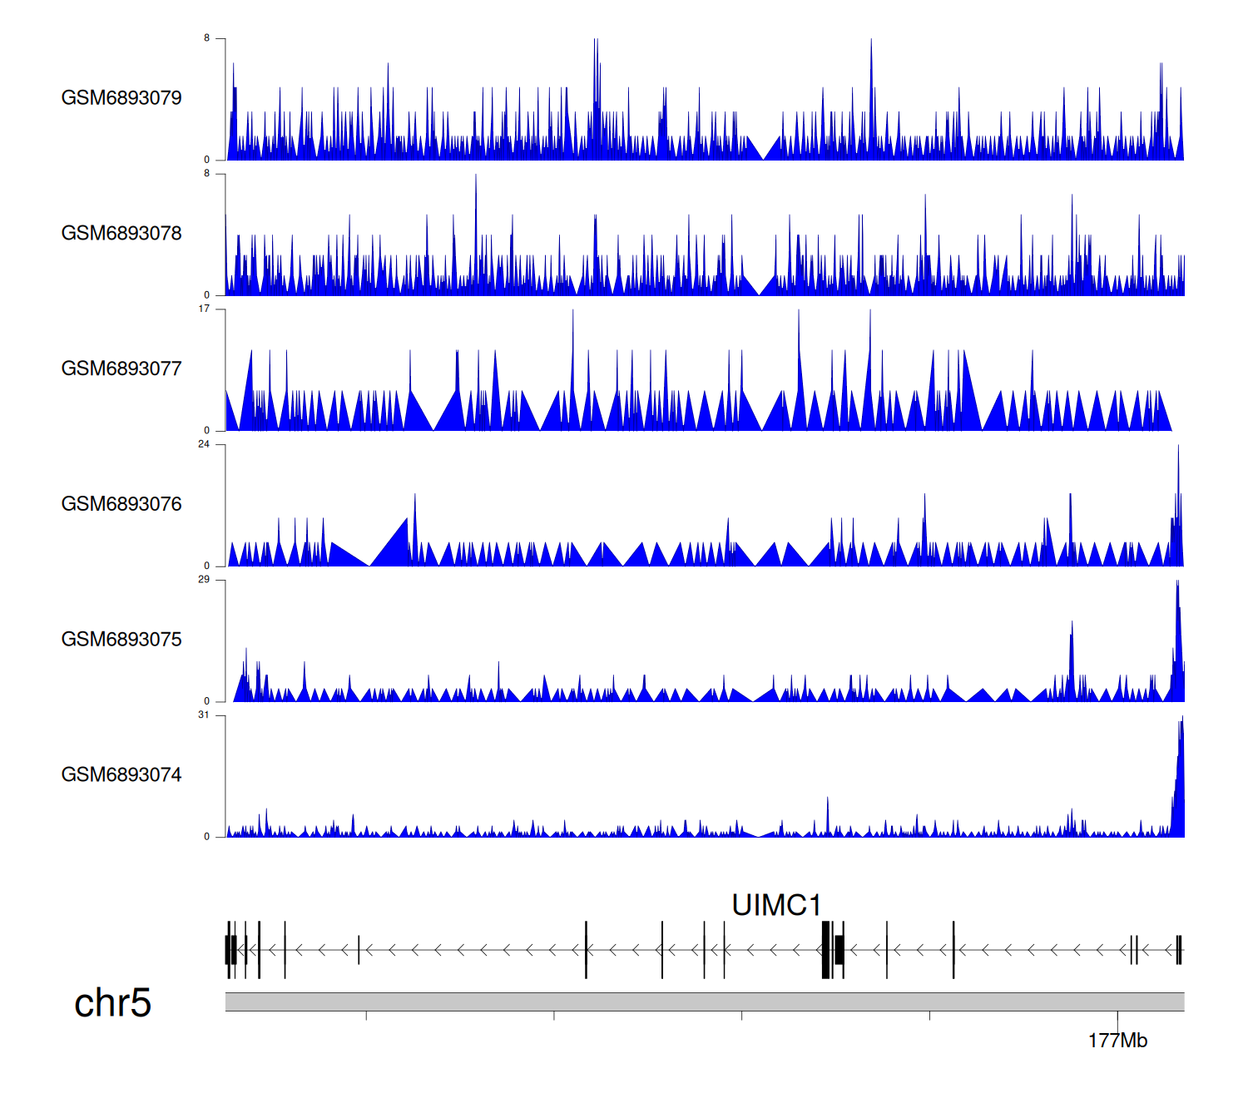Click the GSM6893079 track label
This screenshot has width=1248, height=1098.
[121, 98]
